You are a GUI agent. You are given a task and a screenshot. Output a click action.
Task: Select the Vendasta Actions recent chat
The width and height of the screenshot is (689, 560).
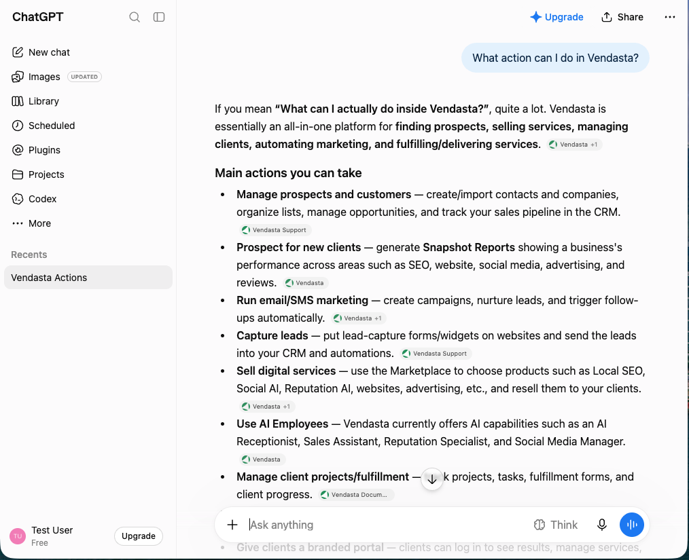(x=88, y=278)
